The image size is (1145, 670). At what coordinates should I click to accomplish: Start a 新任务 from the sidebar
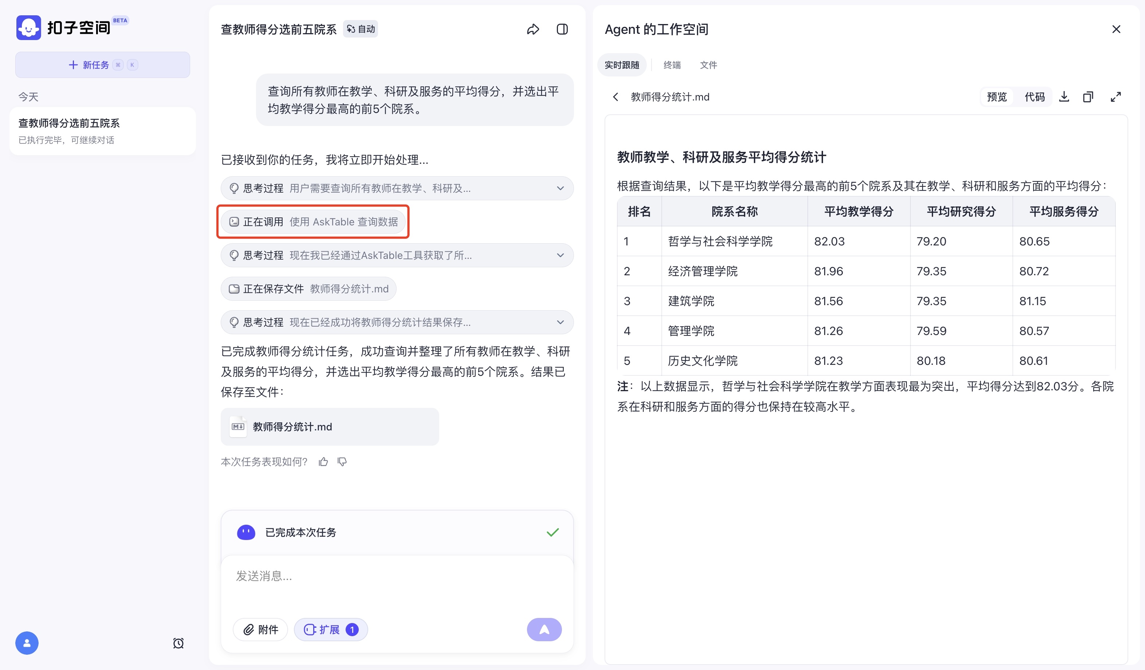[102, 64]
